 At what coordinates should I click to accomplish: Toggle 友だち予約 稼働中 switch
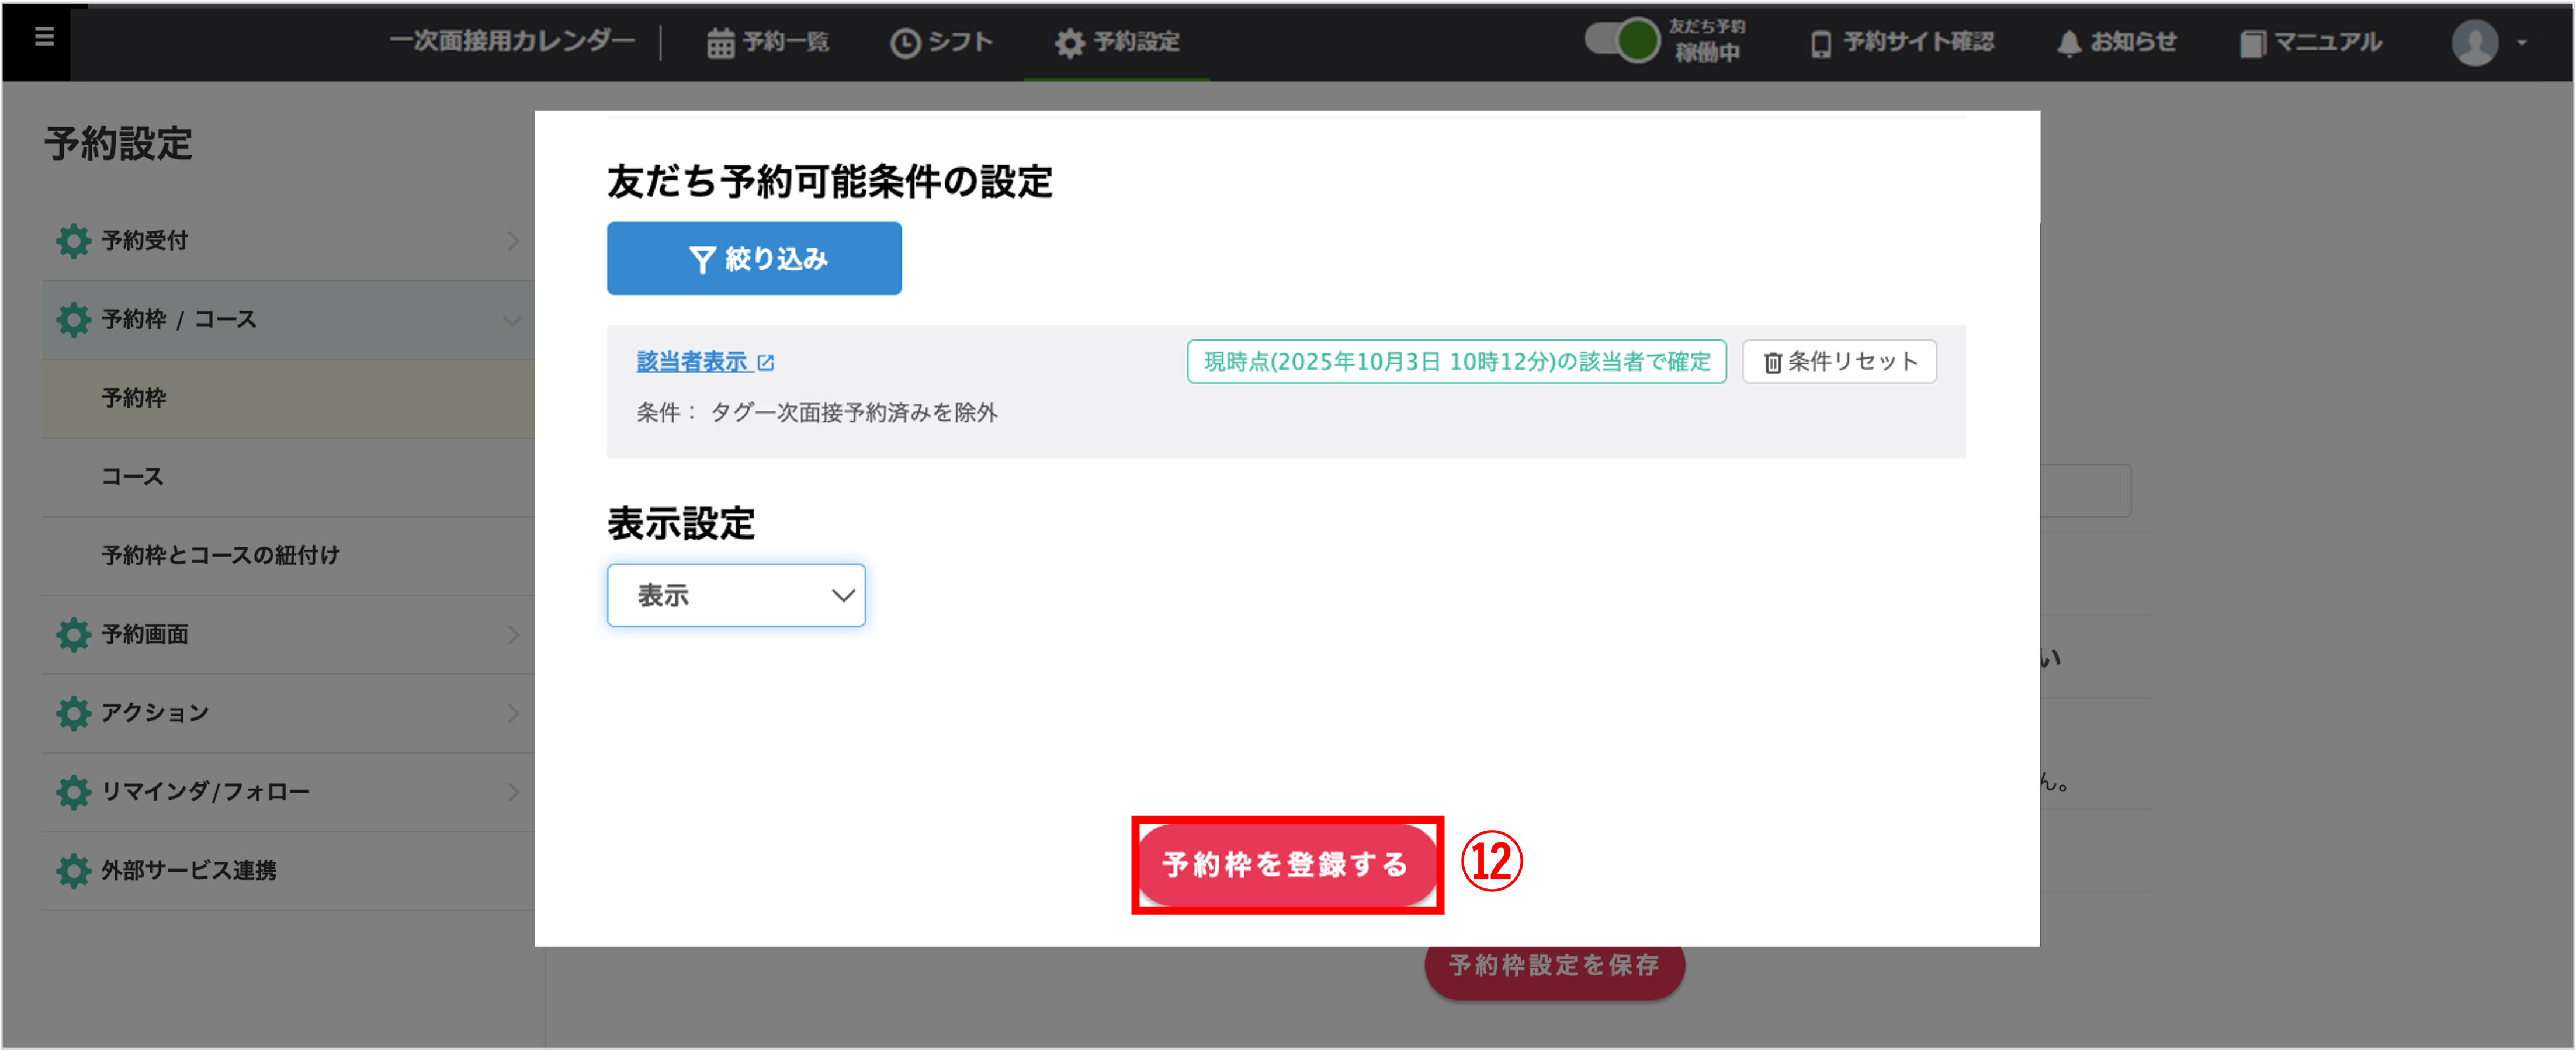(1622, 41)
